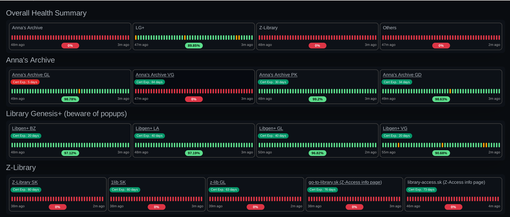Viewport: 510px width, 217px height.
Task: Click the 'Cert Exp.: 73 days' badge
Action: coord(421,190)
